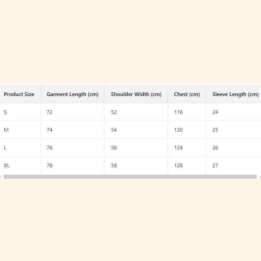261x261 pixels.
Task: Click chest value 124 in the L row
Action: [x=178, y=148]
